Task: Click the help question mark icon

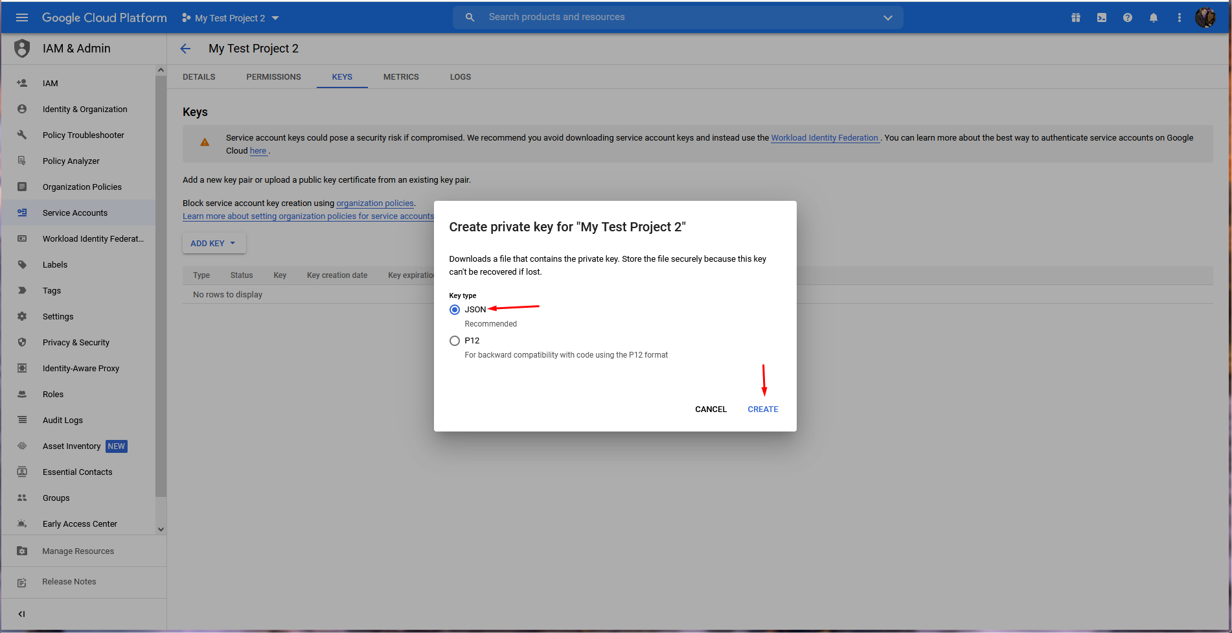Action: (1127, 17)
